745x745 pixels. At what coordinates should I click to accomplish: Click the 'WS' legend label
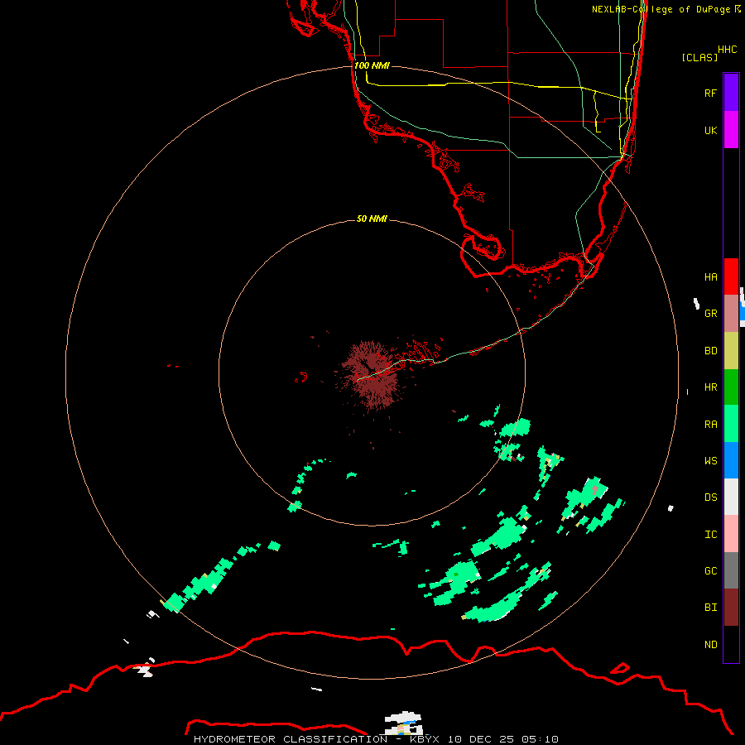(710, 461)
